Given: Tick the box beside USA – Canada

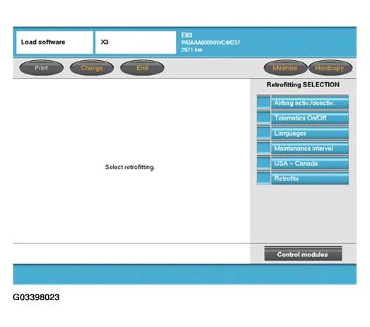Looking at the screenshot, I should (264, 163).
